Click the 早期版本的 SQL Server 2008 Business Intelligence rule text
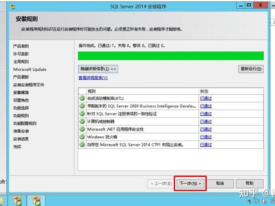Viewport: 275px width, 206px height. tap(141, 106)
